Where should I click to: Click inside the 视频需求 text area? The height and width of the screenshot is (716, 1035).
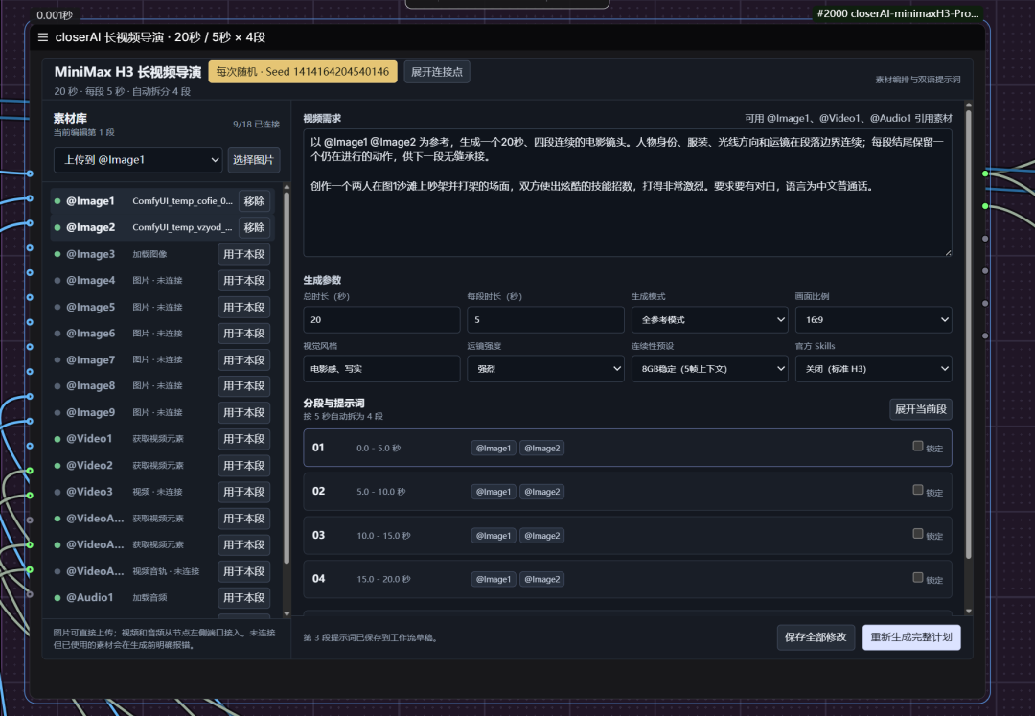click(627, 193)
